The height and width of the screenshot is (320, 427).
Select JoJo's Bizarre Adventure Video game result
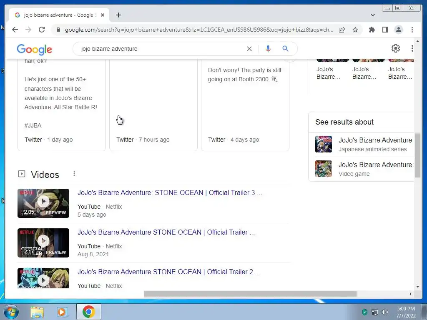[x=364, y=169]
